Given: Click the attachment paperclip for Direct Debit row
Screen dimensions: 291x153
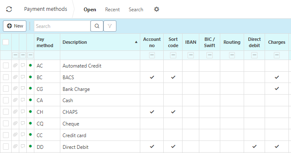Looking at the screenshot, I should (15, 146).
